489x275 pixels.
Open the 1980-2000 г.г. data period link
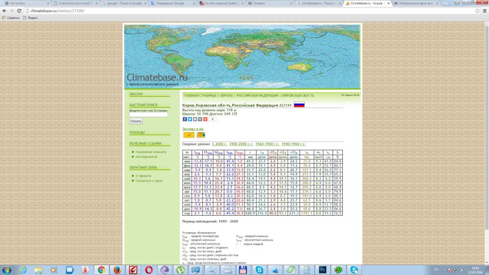[x=241, y=144]
